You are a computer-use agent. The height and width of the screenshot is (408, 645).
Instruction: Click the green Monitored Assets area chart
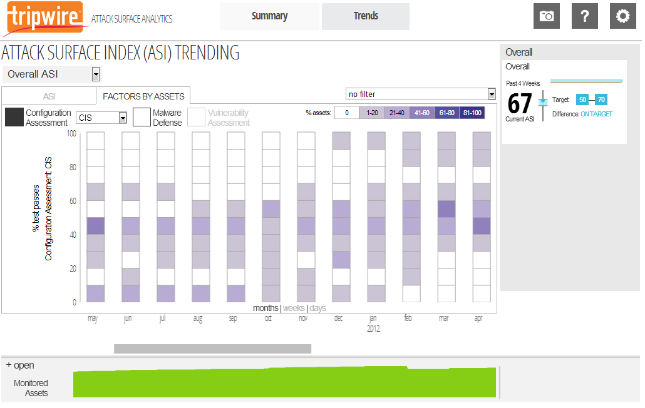tap(285, 382)
